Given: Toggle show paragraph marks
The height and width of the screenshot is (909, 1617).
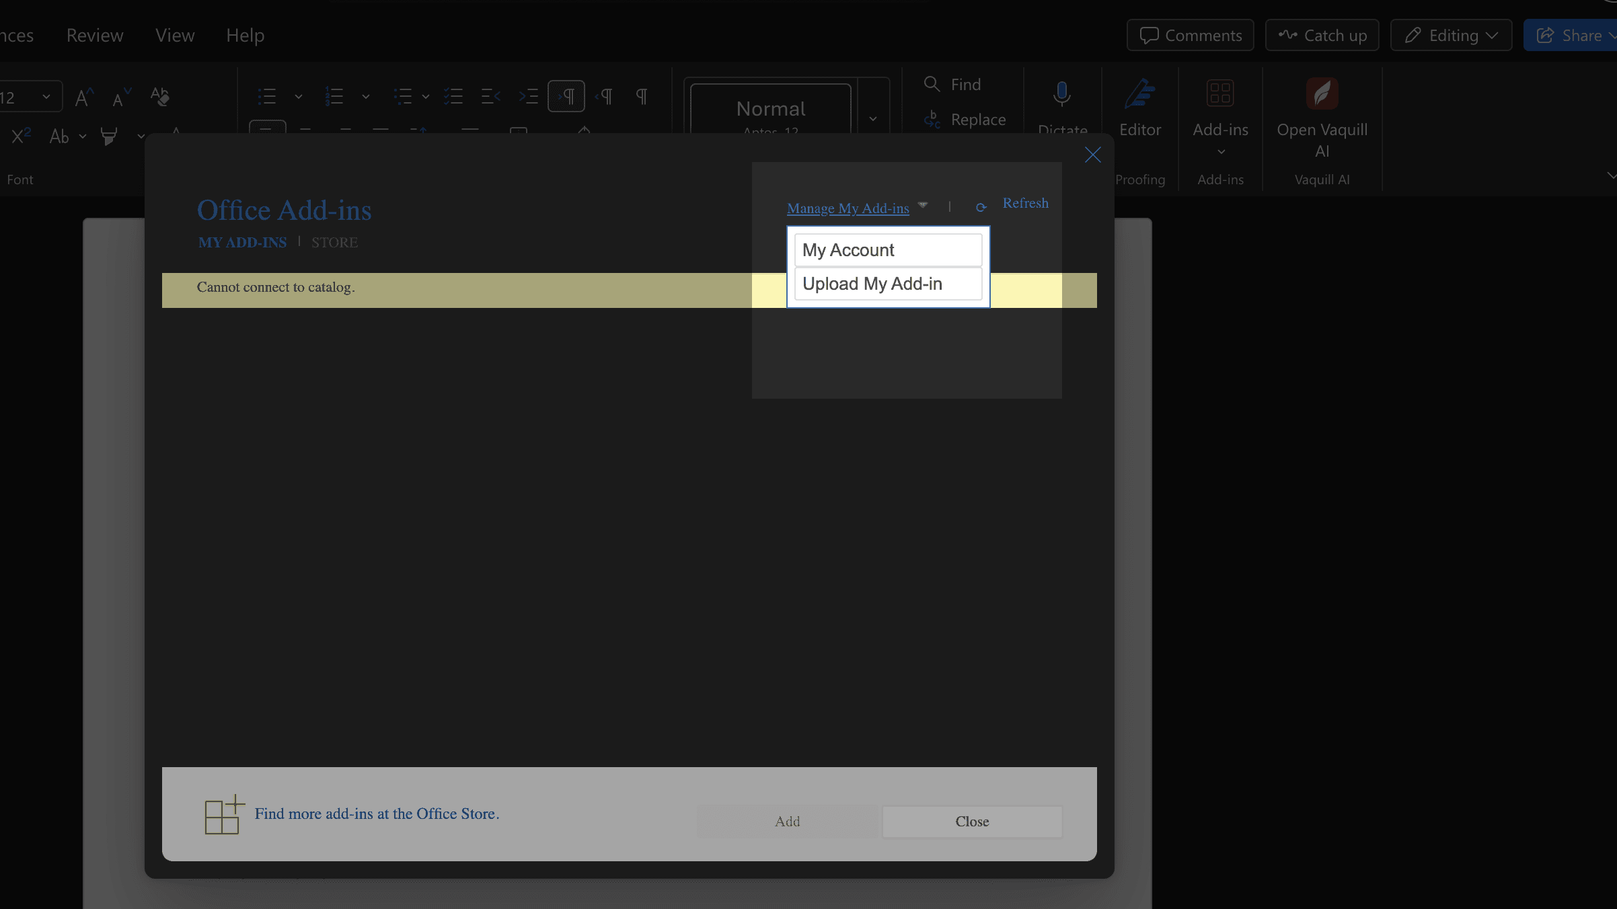Looking at the screenshot, I should coord(642,97).
